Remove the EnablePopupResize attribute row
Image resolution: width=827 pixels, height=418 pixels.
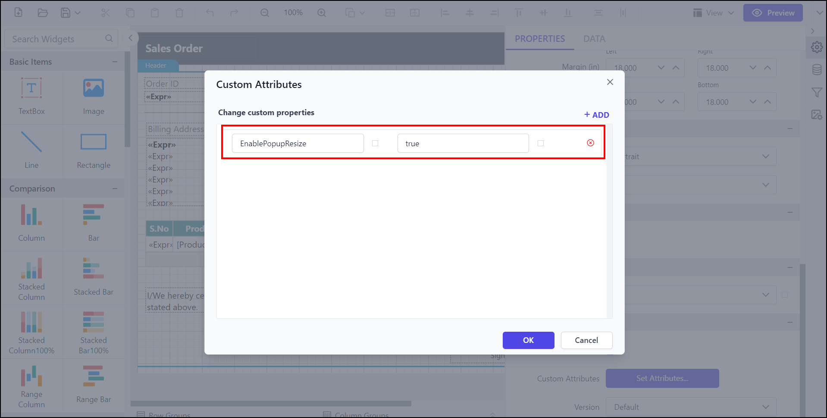(590, 142)
